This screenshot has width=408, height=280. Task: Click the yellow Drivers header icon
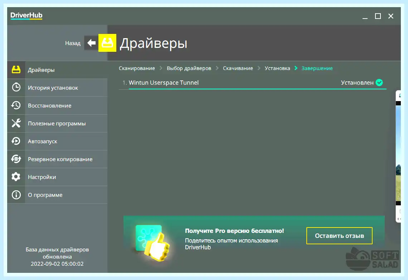pyautogui.click(x=107, y=43)
